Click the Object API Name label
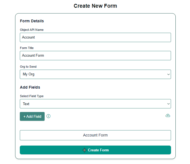The image size is (190, 164). 32,30
